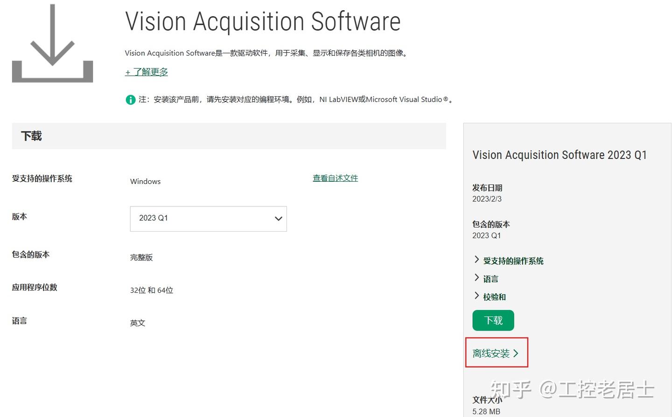Image resolution: width=672 pixels, height=417 pixels.
Task: Click the chevron beside 受支持的操作系统
Action: [476, 260]
